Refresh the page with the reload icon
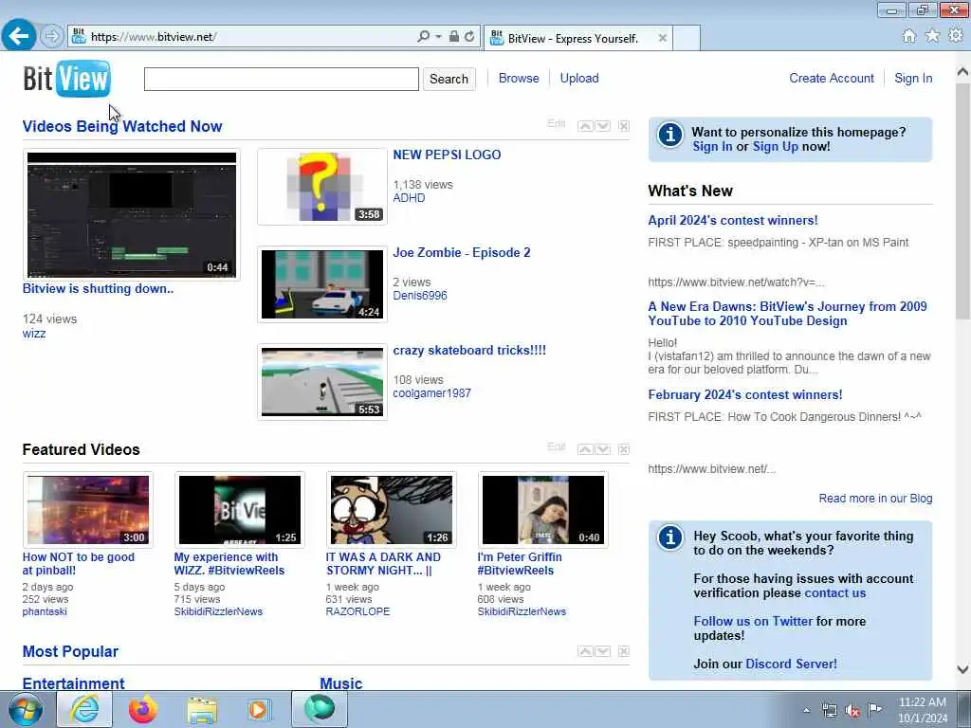Image resolution: width=971 pixels, height=728 pixels. (469, 37)
